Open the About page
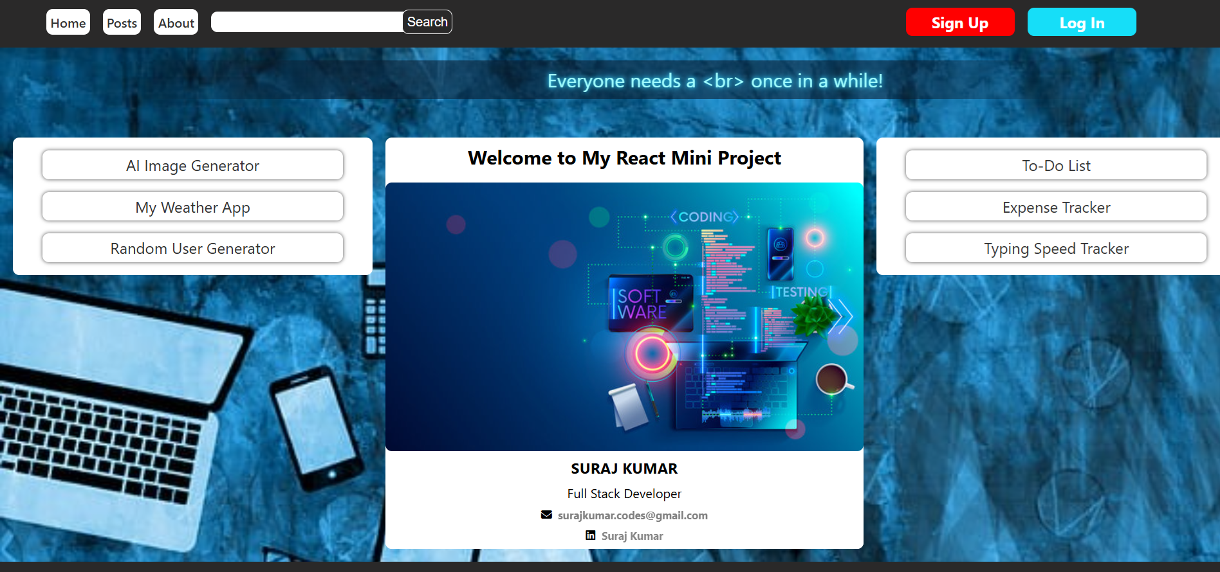This screenshot has width=1220, height=572. pyautogui.click(x=176, y=22)
